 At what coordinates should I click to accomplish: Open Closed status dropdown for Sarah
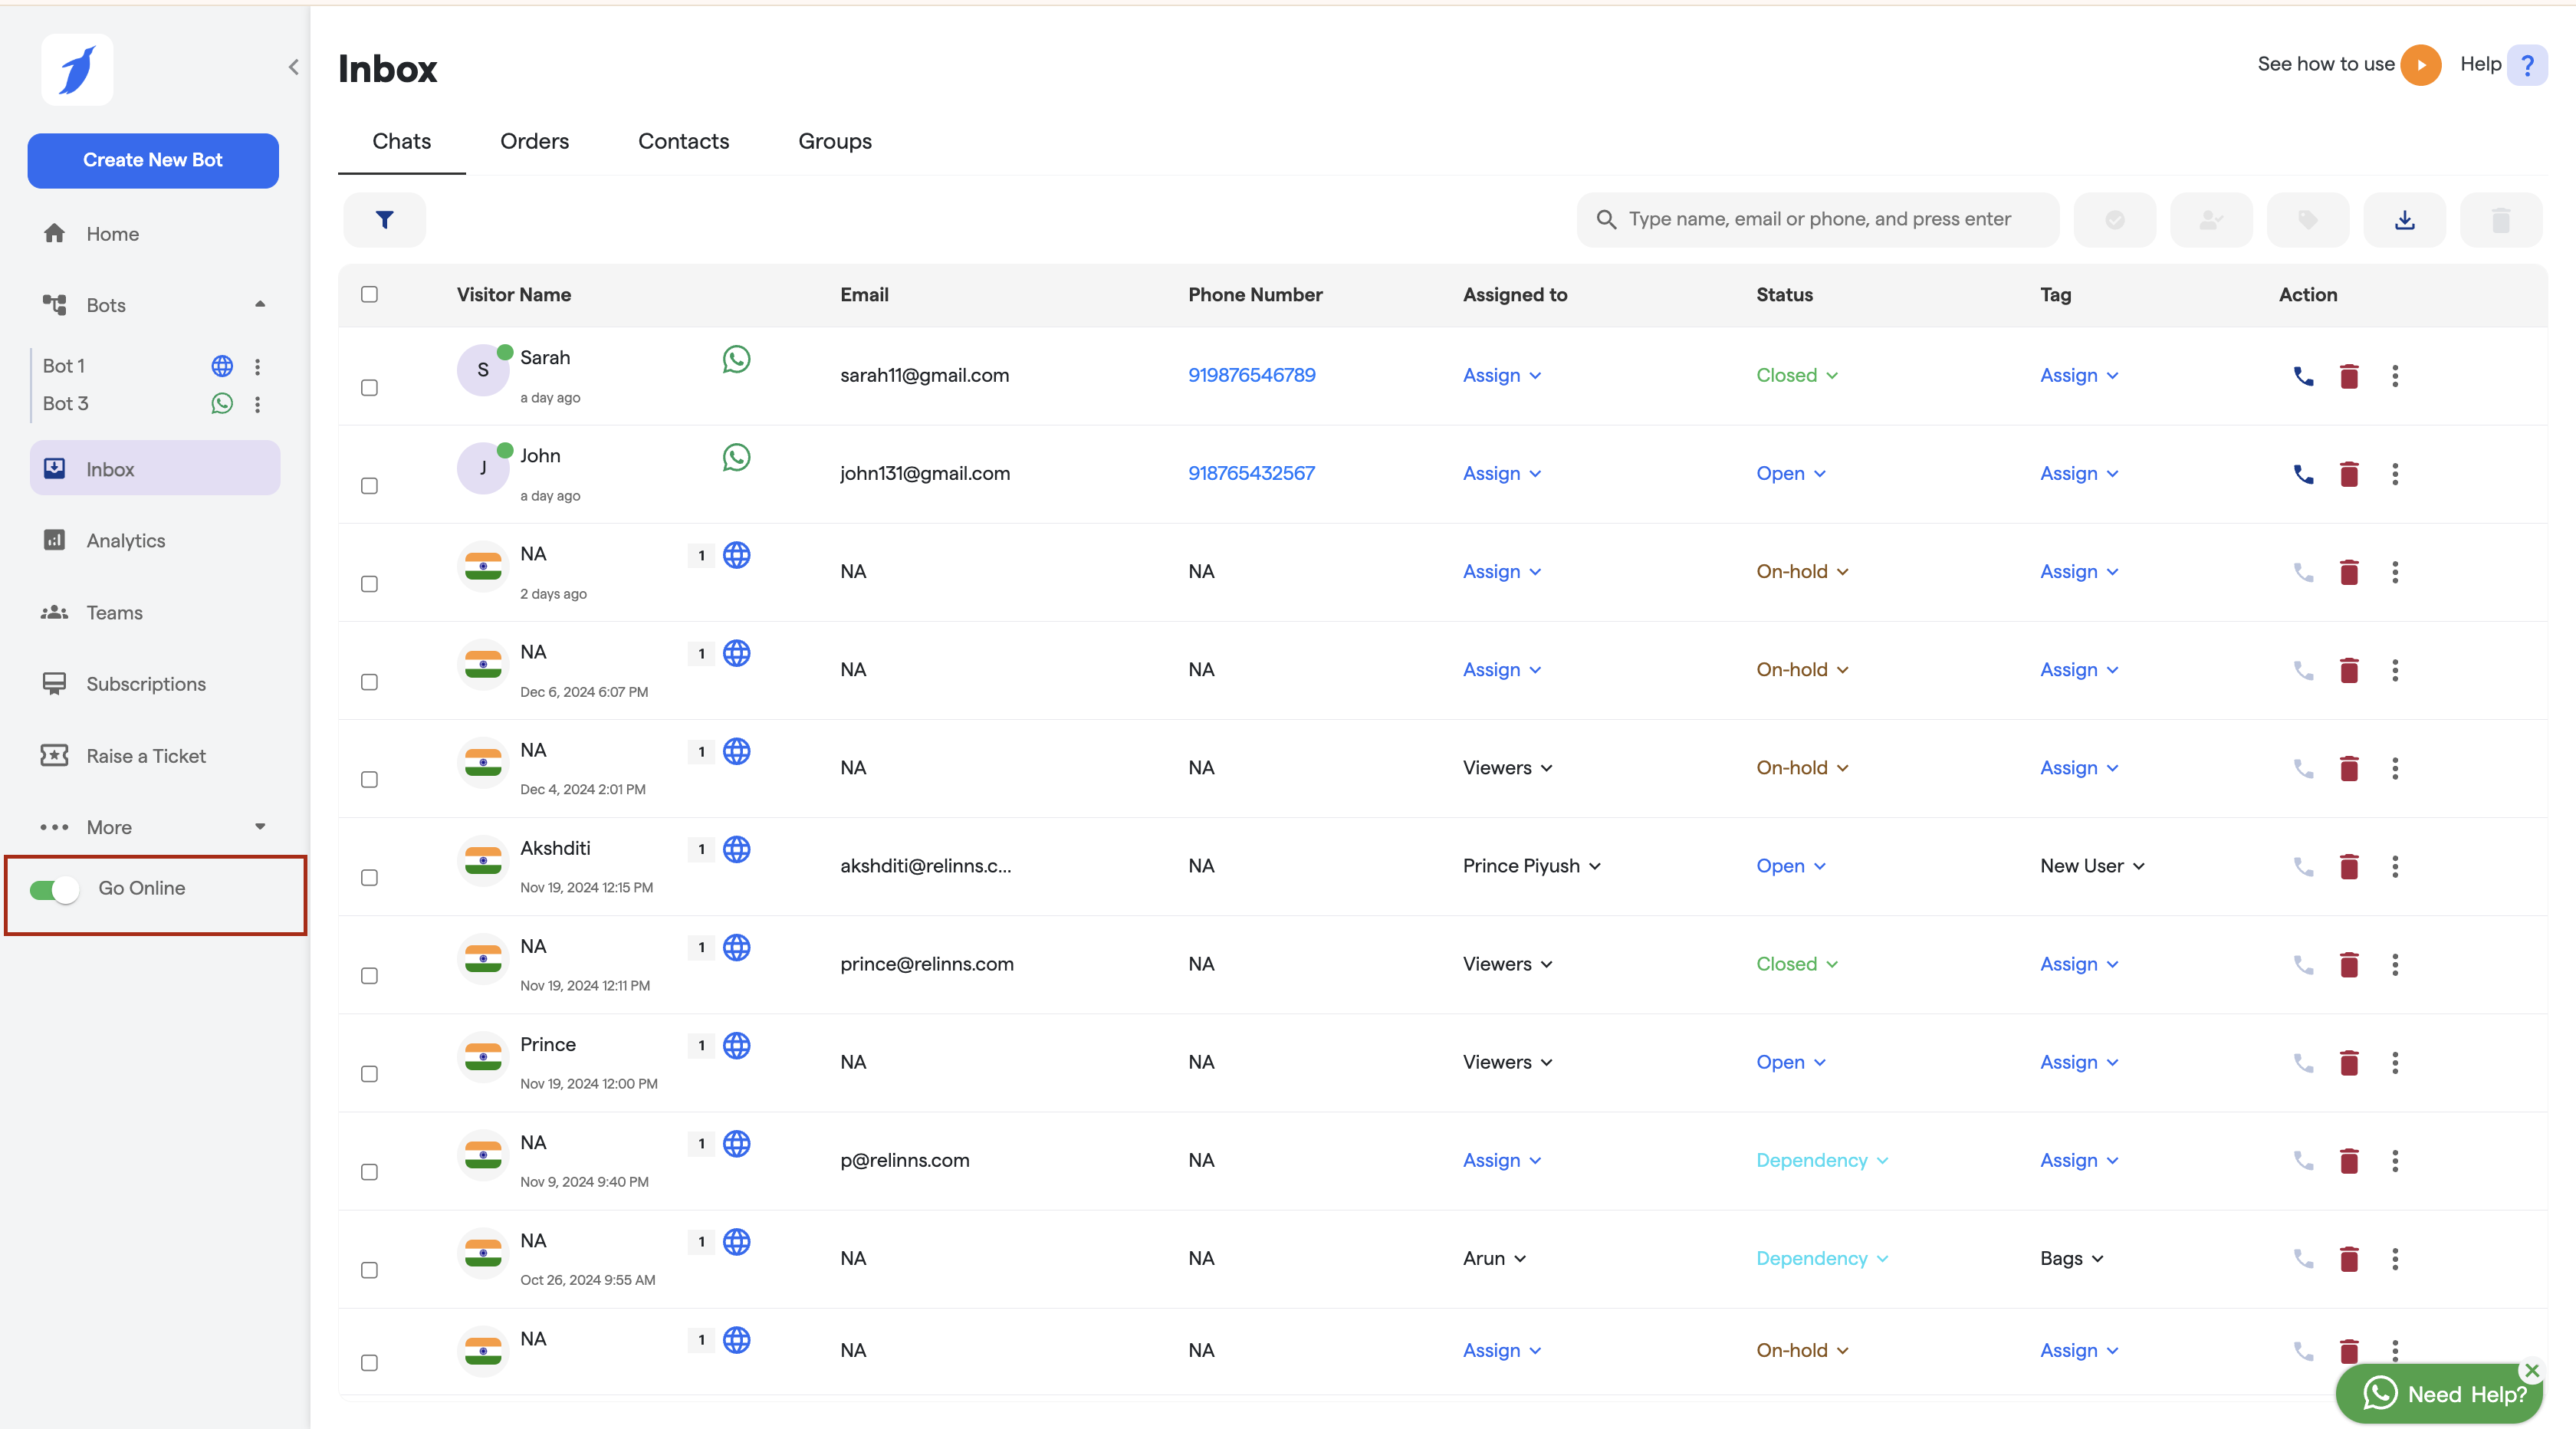coord(1796,375)
